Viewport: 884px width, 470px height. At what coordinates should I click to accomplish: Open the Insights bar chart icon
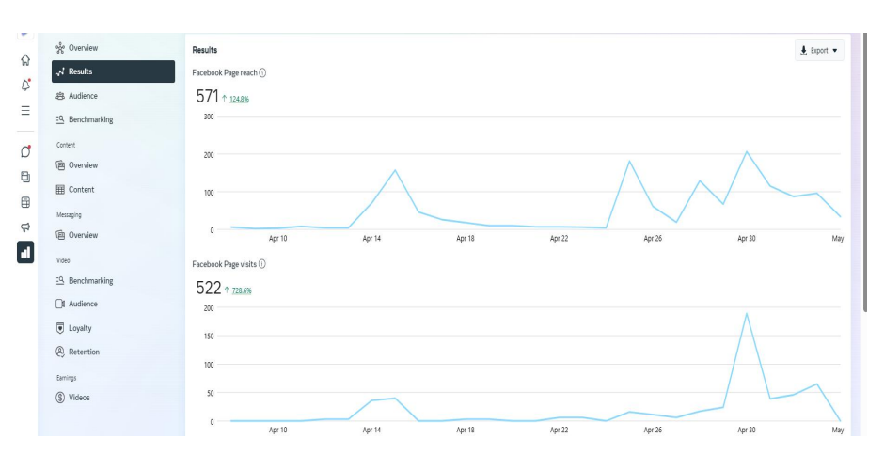pyautogui.click(x=25, y=253)
